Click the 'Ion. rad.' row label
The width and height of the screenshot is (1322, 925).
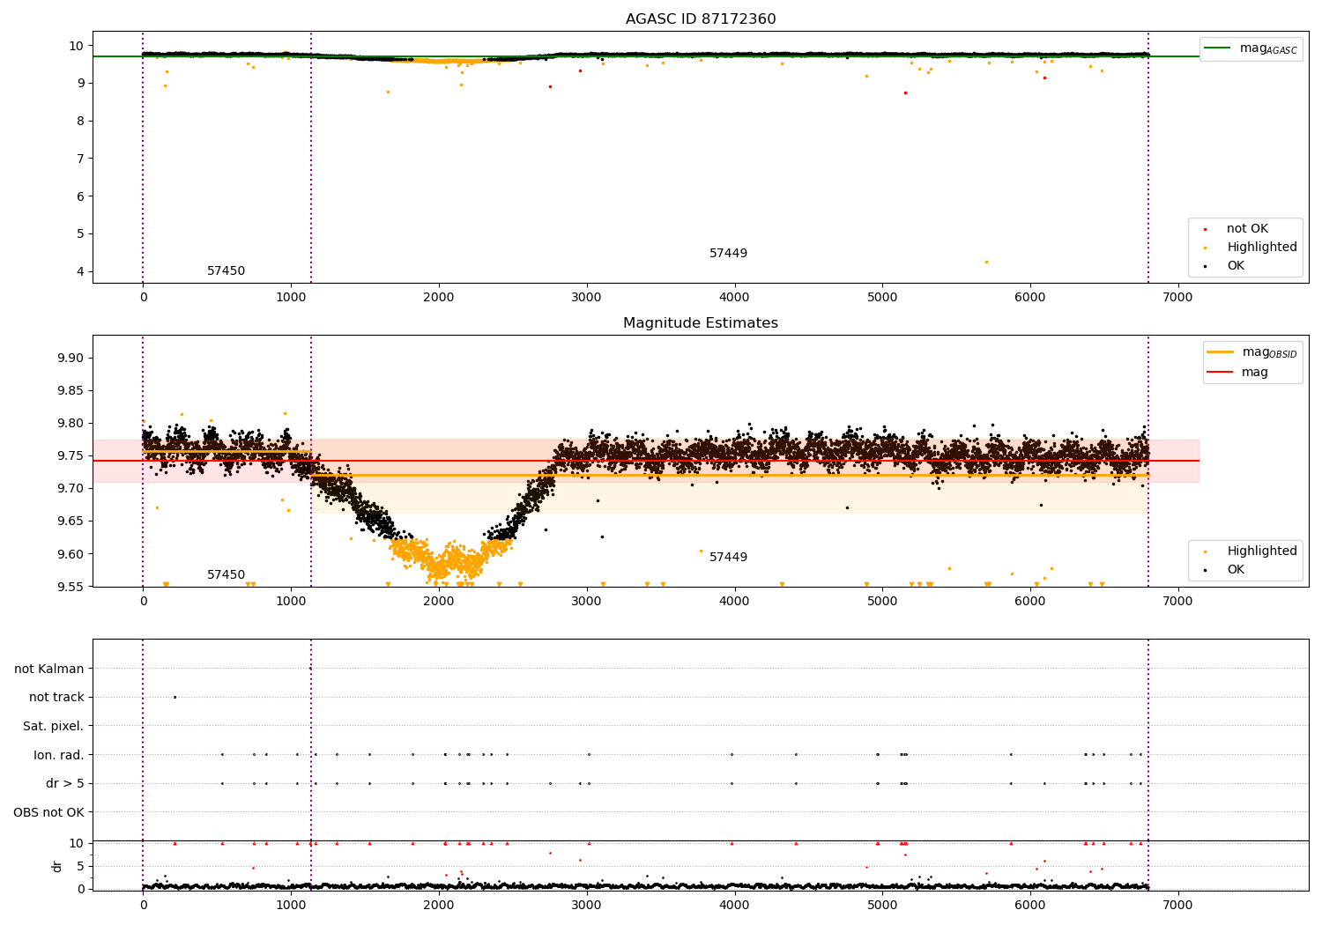(x=59, y=755)
